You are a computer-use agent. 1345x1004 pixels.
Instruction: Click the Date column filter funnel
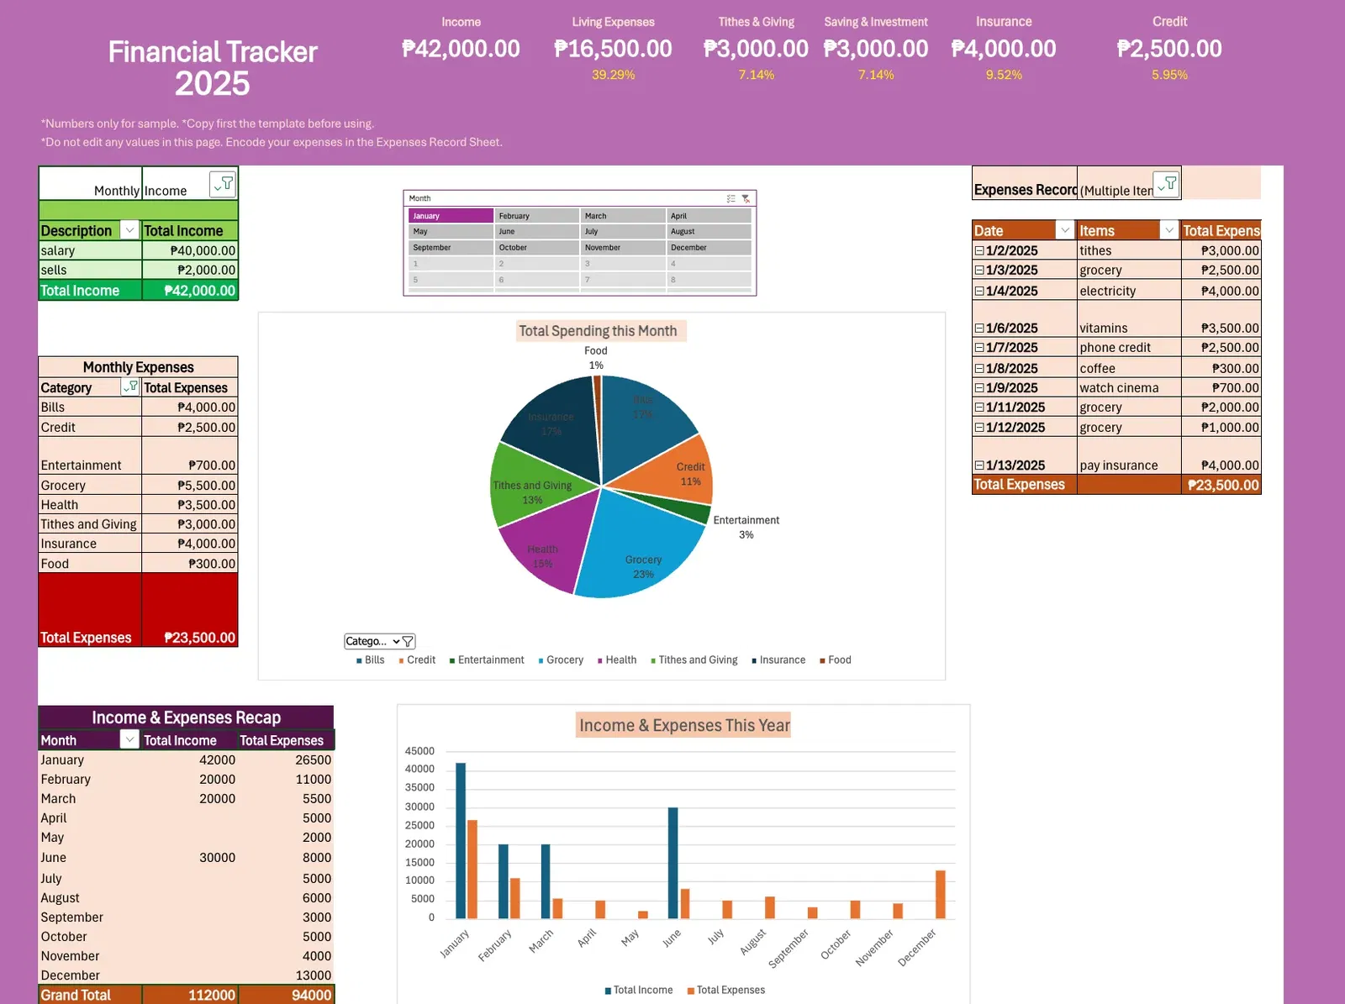pos(1064,229)
